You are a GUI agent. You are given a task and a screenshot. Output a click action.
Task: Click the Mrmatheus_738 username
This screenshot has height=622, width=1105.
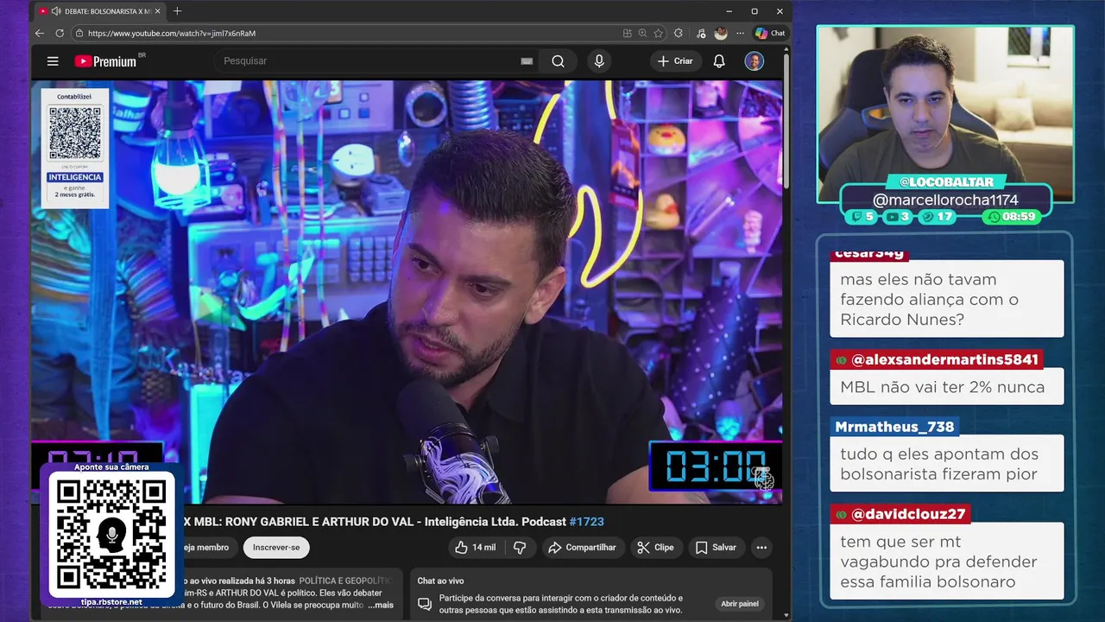894,427
